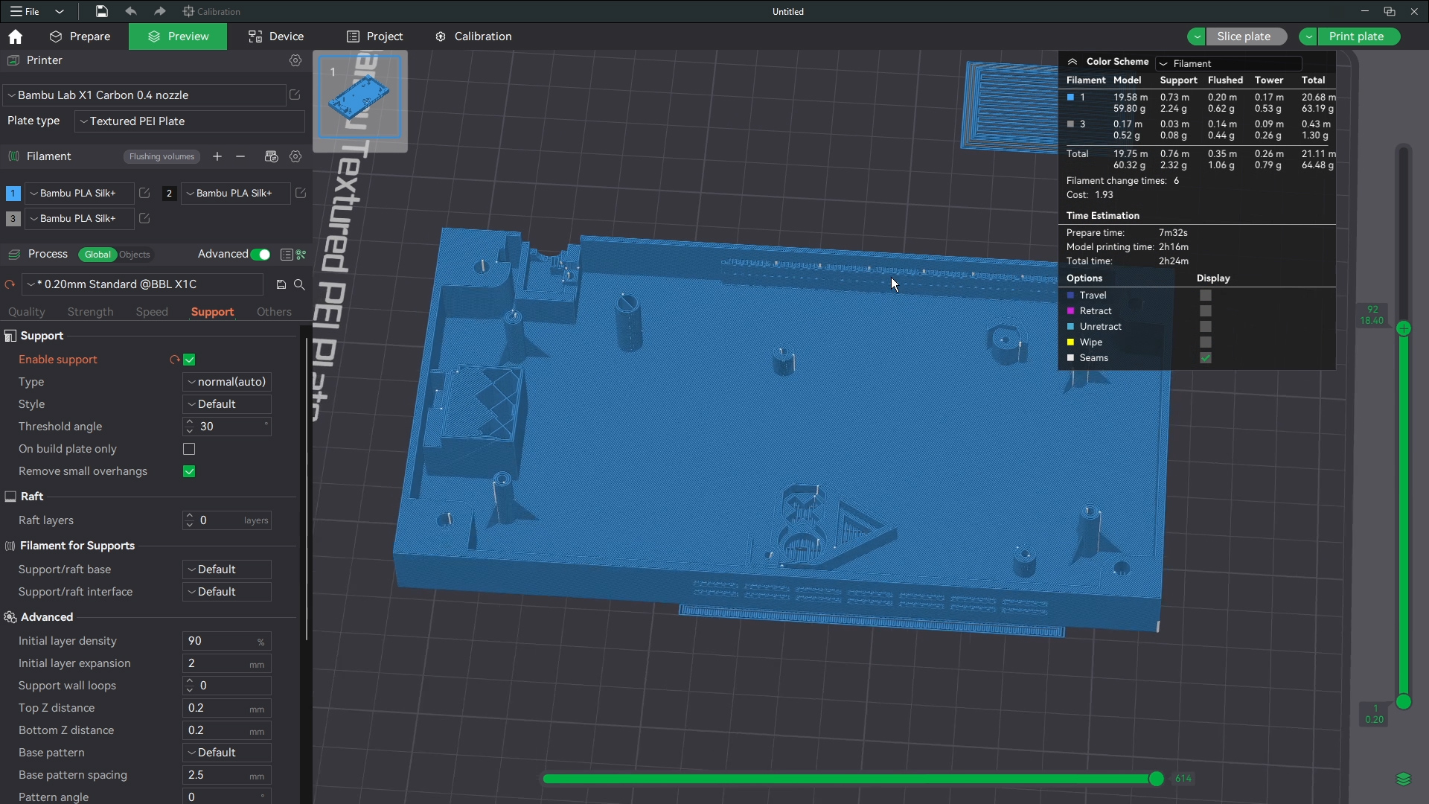Open printer settings gear icon

click(295, 60)
